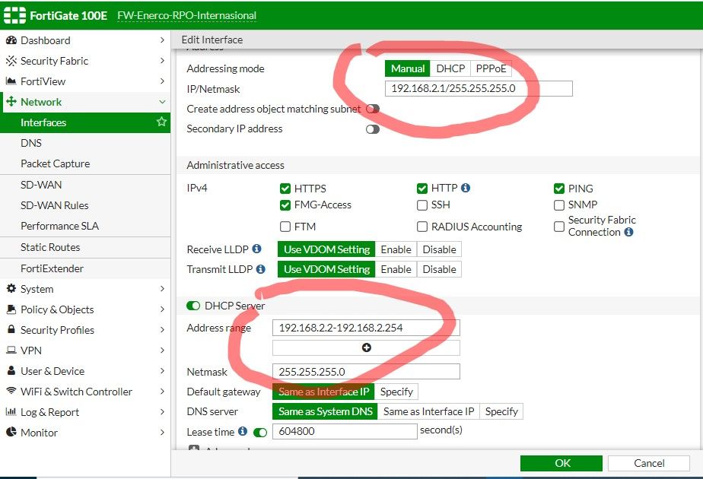Click the Receive LLDP info icon
Screen dimensions: 703x479
pyautogui.click(x=256, y=248)
